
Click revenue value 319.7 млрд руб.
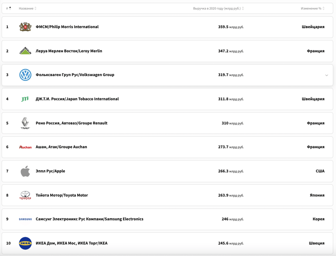[x=231, y=75]
